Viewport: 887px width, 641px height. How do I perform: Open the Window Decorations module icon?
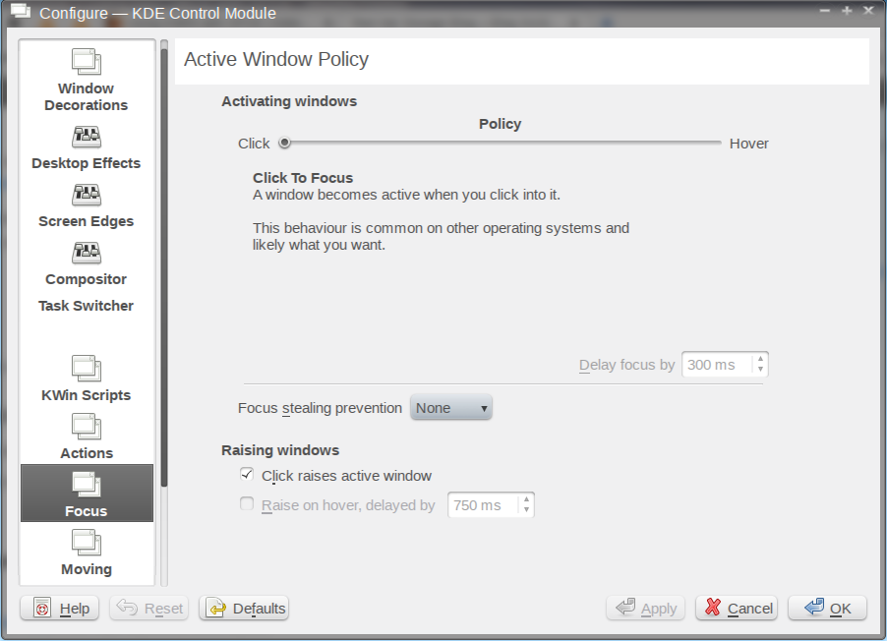click(x=87, y=63)
